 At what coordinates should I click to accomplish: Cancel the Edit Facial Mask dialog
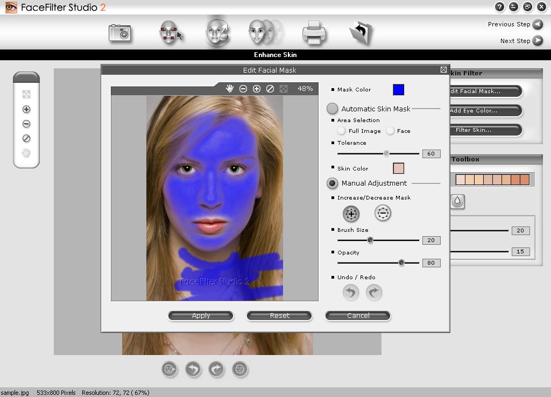(358, 316)
